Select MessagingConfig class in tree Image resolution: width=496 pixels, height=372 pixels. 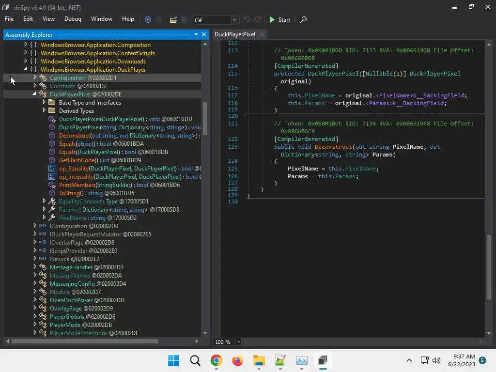click(88, 283)
